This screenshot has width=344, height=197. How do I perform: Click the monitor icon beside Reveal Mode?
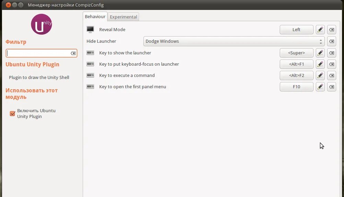coord(90,29)
